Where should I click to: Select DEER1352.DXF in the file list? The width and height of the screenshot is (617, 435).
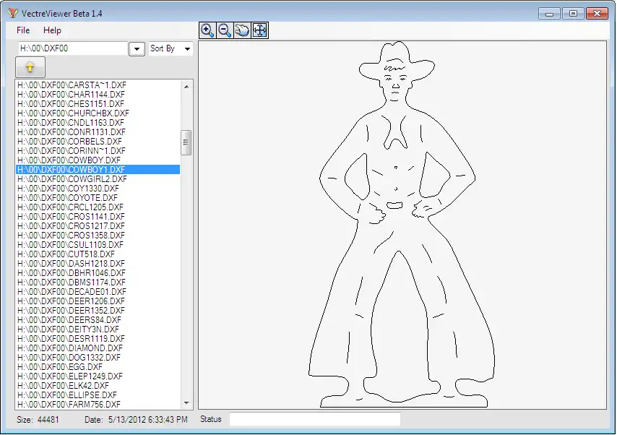pyautogui.click(x=98, y=311)
